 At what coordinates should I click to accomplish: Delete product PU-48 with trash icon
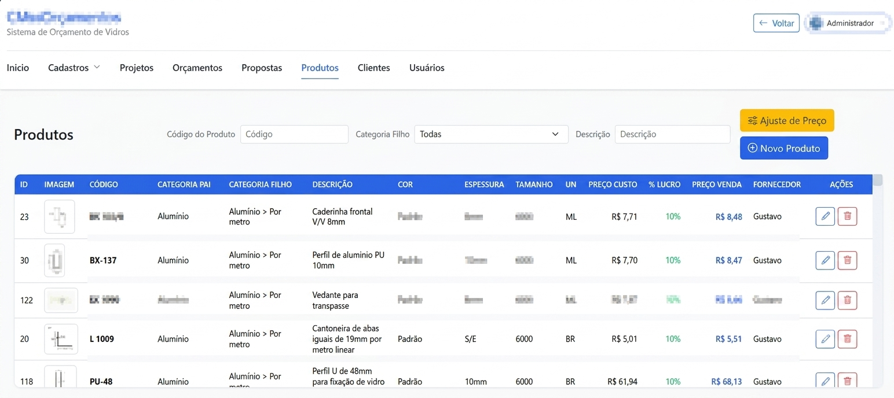pos(848,381)
